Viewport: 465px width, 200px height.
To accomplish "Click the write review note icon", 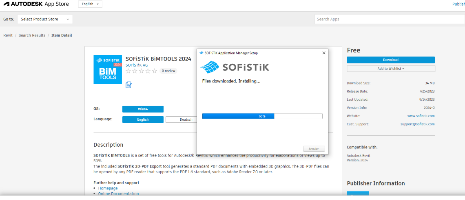I will (129, 85).
